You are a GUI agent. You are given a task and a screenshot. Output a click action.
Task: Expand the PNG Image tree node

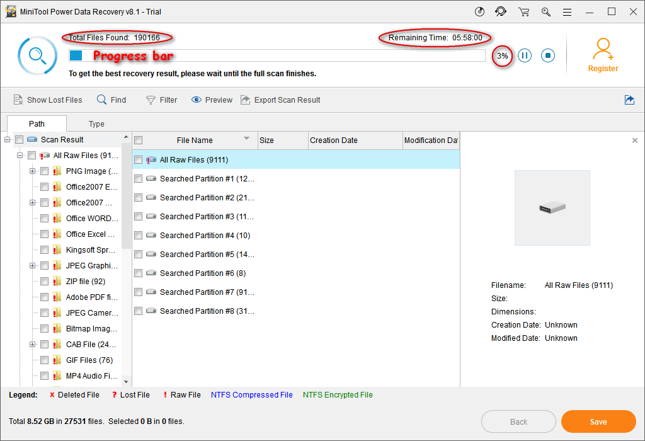(32, 171)
